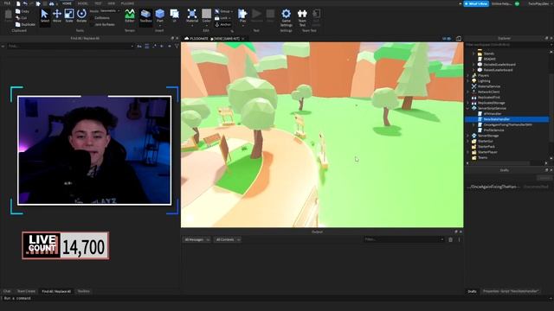The image size is (554, 311).
Task: Click the OnceAgainFixingTheHan draft entry
Action: [493, 187]
